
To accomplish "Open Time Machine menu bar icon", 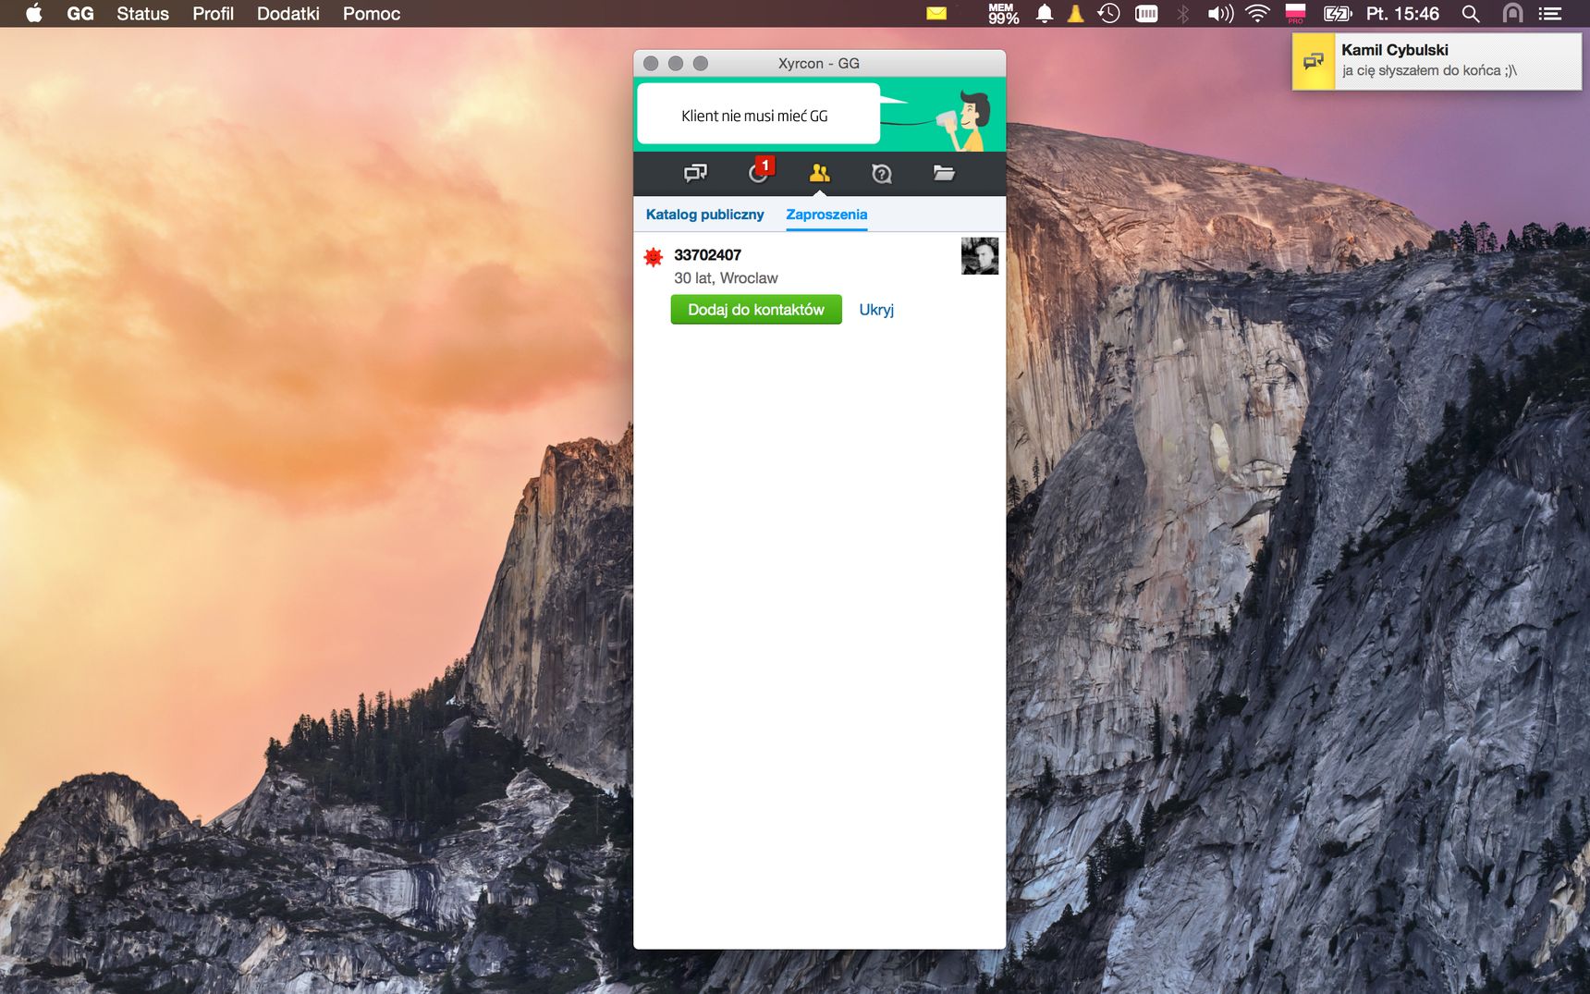I will (1108, 13).
